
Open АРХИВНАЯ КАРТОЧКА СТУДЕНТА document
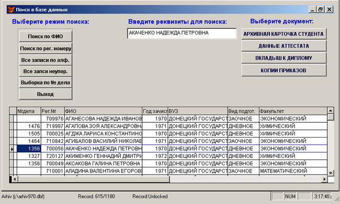coord(284,34)
